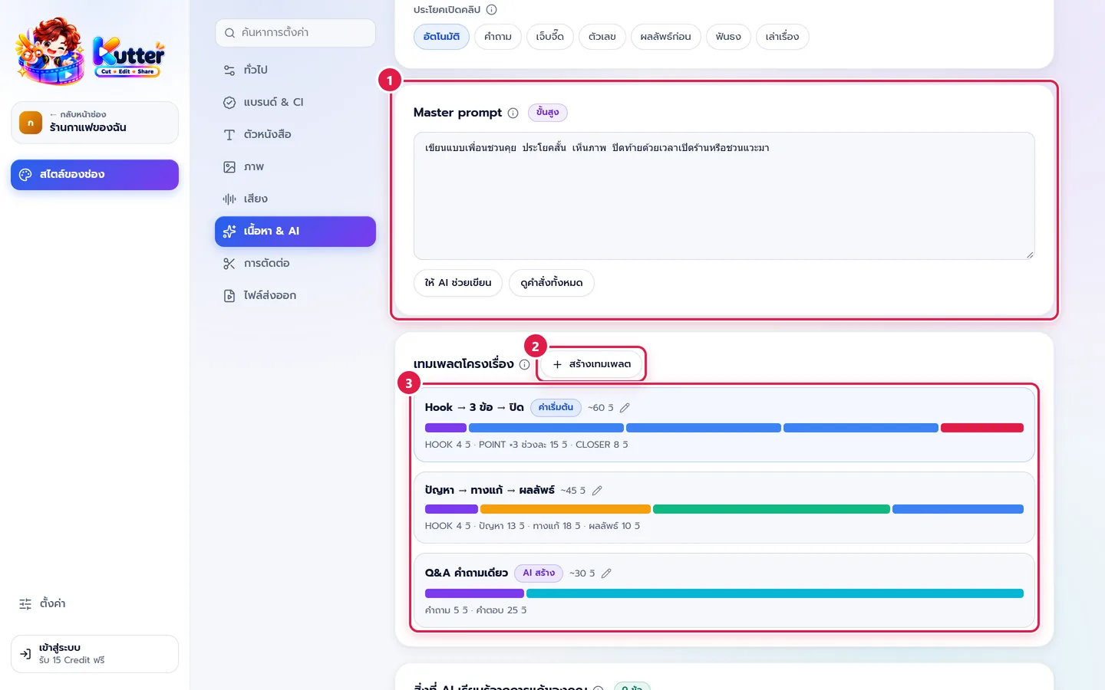Click cyan คำตอบ bar in Q&A template
Image resolution: width=1105 pixels, height=690 pixels.
coord(775,593)
